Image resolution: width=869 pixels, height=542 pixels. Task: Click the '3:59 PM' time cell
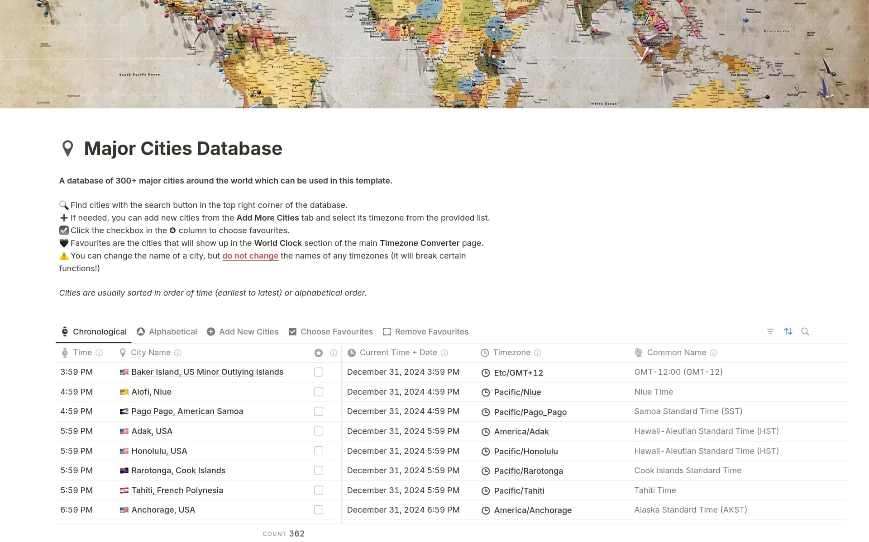tap(76, 372)
